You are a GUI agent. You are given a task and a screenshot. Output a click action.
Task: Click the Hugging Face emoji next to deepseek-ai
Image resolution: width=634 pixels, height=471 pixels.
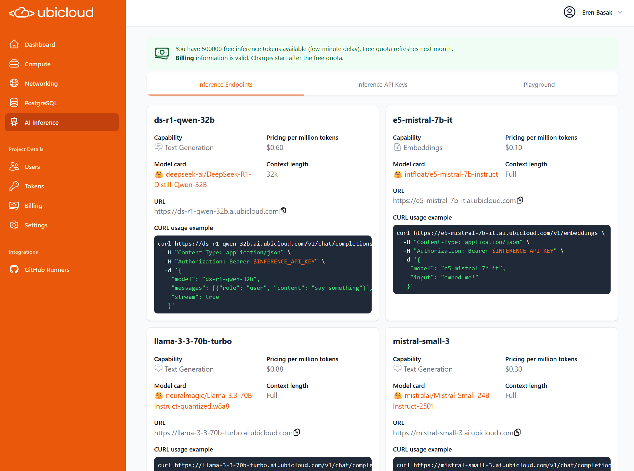159,174
